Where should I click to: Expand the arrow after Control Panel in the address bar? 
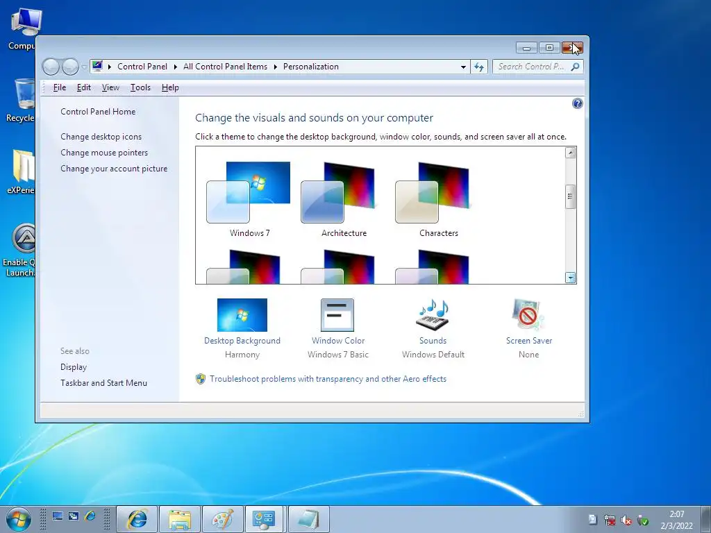pos(176,67)
